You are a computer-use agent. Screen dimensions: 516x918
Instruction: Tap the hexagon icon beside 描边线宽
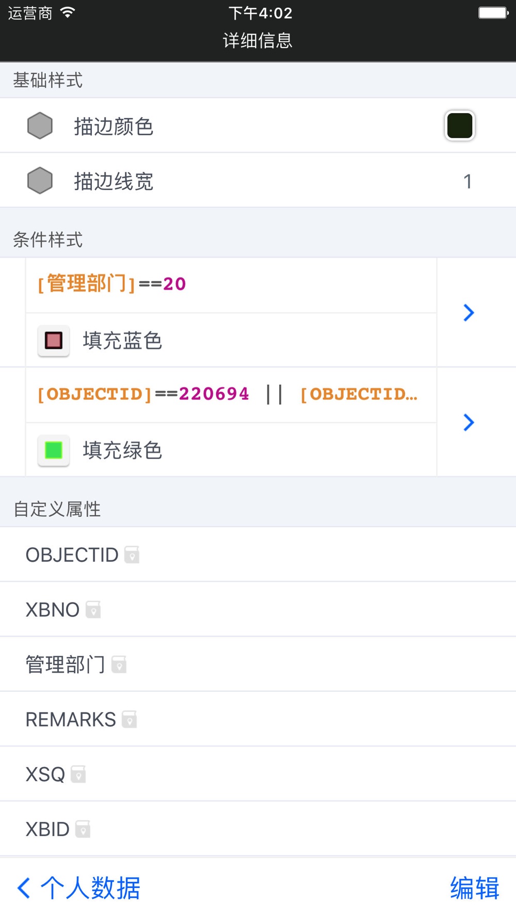click(40, 181)
